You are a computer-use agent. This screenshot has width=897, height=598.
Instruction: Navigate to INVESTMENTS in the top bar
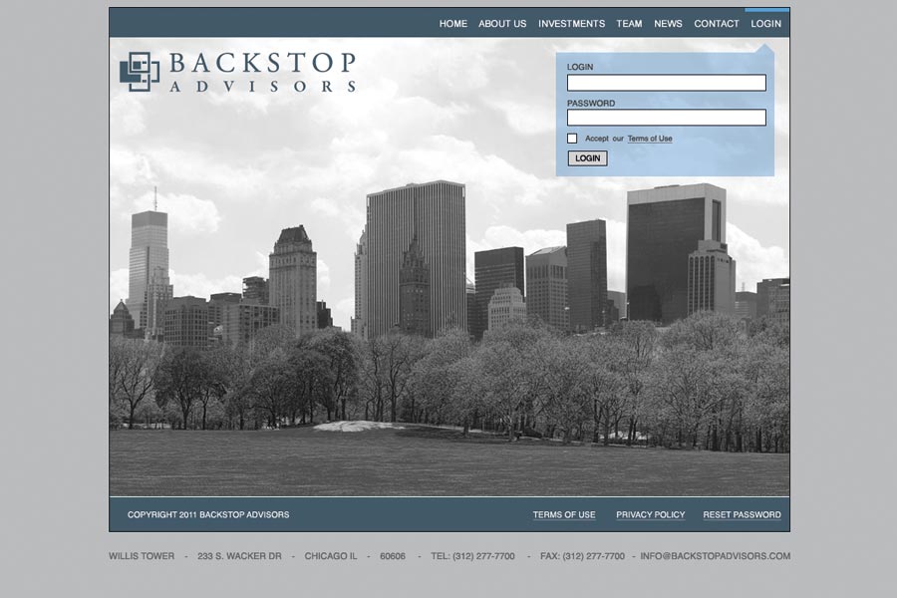(x=571, y=24)
